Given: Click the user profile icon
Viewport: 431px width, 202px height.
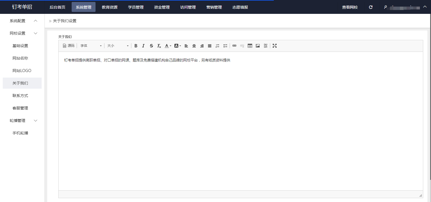Looking at the screenshot, I should [385, 7].
